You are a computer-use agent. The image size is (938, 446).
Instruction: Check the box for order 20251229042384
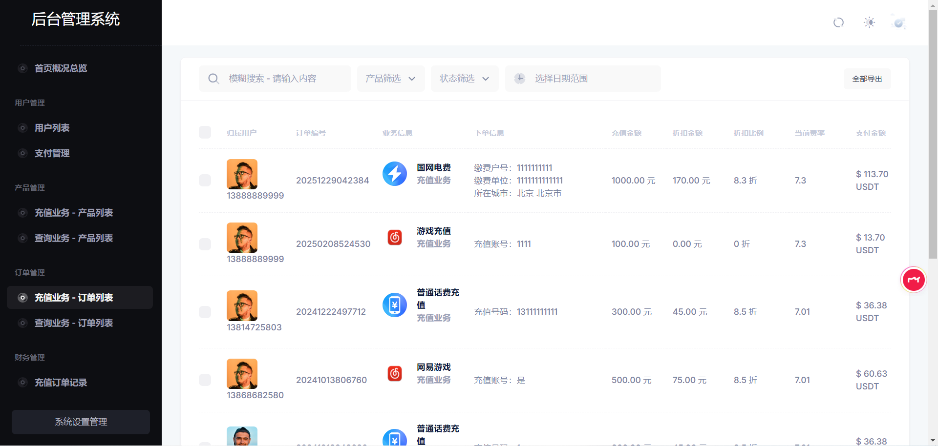pos(205,181)
